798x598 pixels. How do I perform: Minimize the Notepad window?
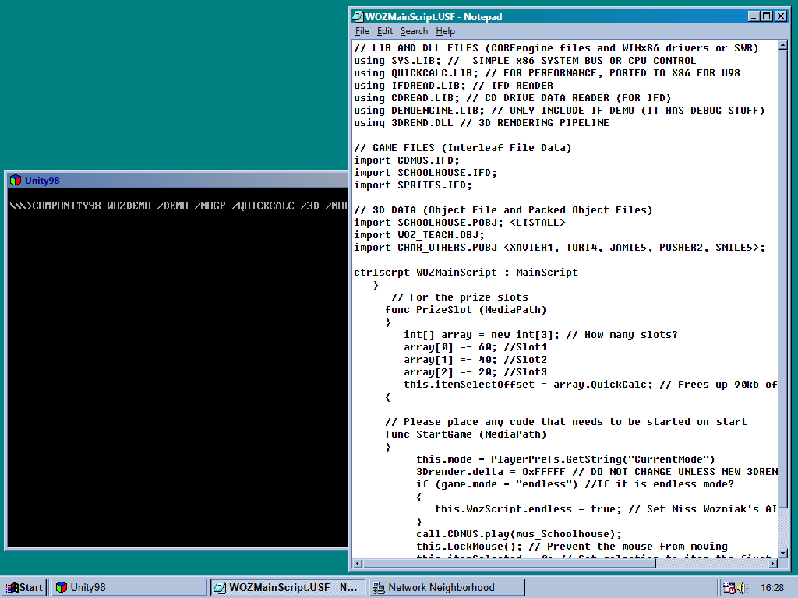[754, 17]
